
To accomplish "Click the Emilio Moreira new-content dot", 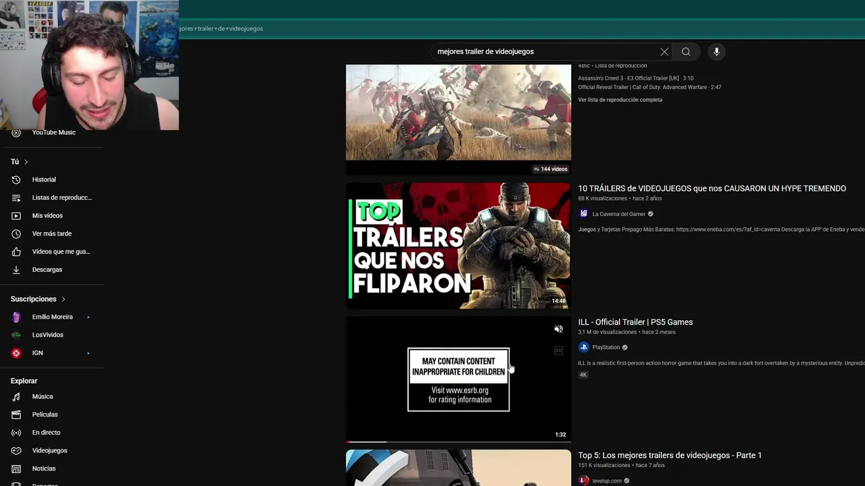I will tap(88, 317).
